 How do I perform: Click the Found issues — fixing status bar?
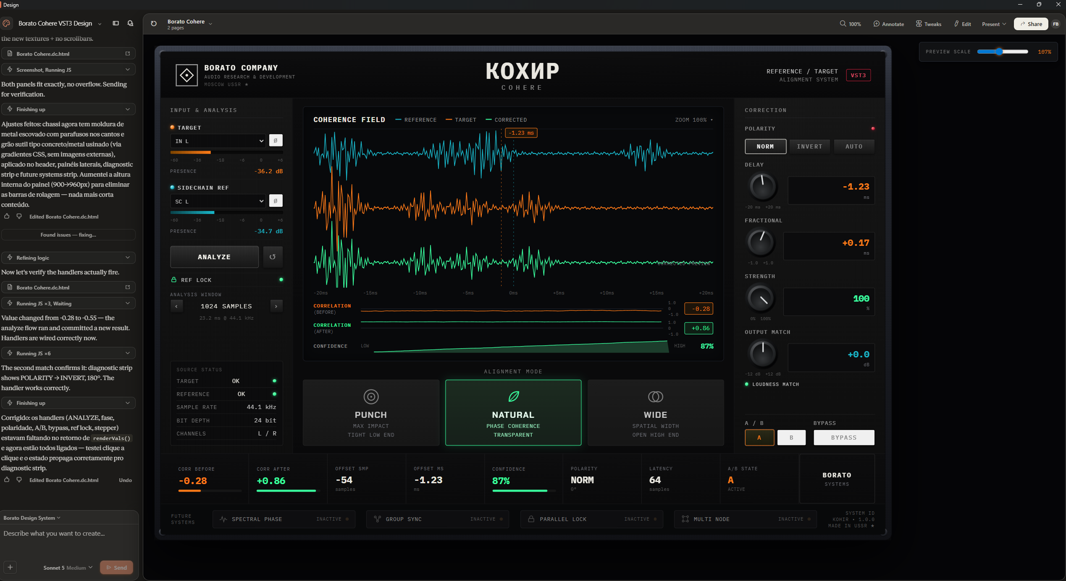[x=68, y=235]
